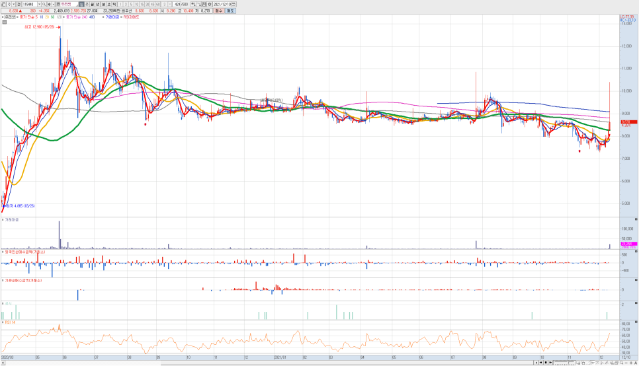Click the square layout icon in bottom toolbar
Screen dimensions: 639x366
click(583, 362)
